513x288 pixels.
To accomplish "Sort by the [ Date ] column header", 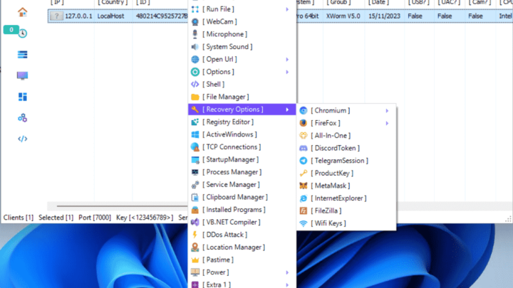I will [x=378, y=3].
